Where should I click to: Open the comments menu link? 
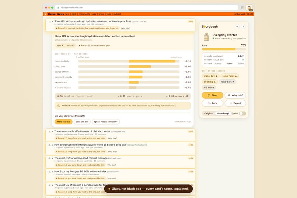[x=84, y=14]
